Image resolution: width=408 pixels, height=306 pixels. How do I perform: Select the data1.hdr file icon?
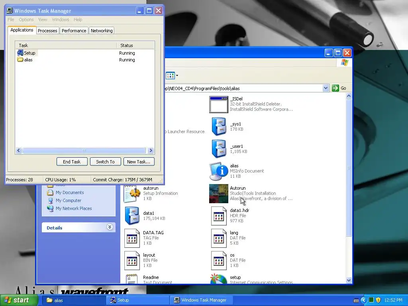pos(219,216)
